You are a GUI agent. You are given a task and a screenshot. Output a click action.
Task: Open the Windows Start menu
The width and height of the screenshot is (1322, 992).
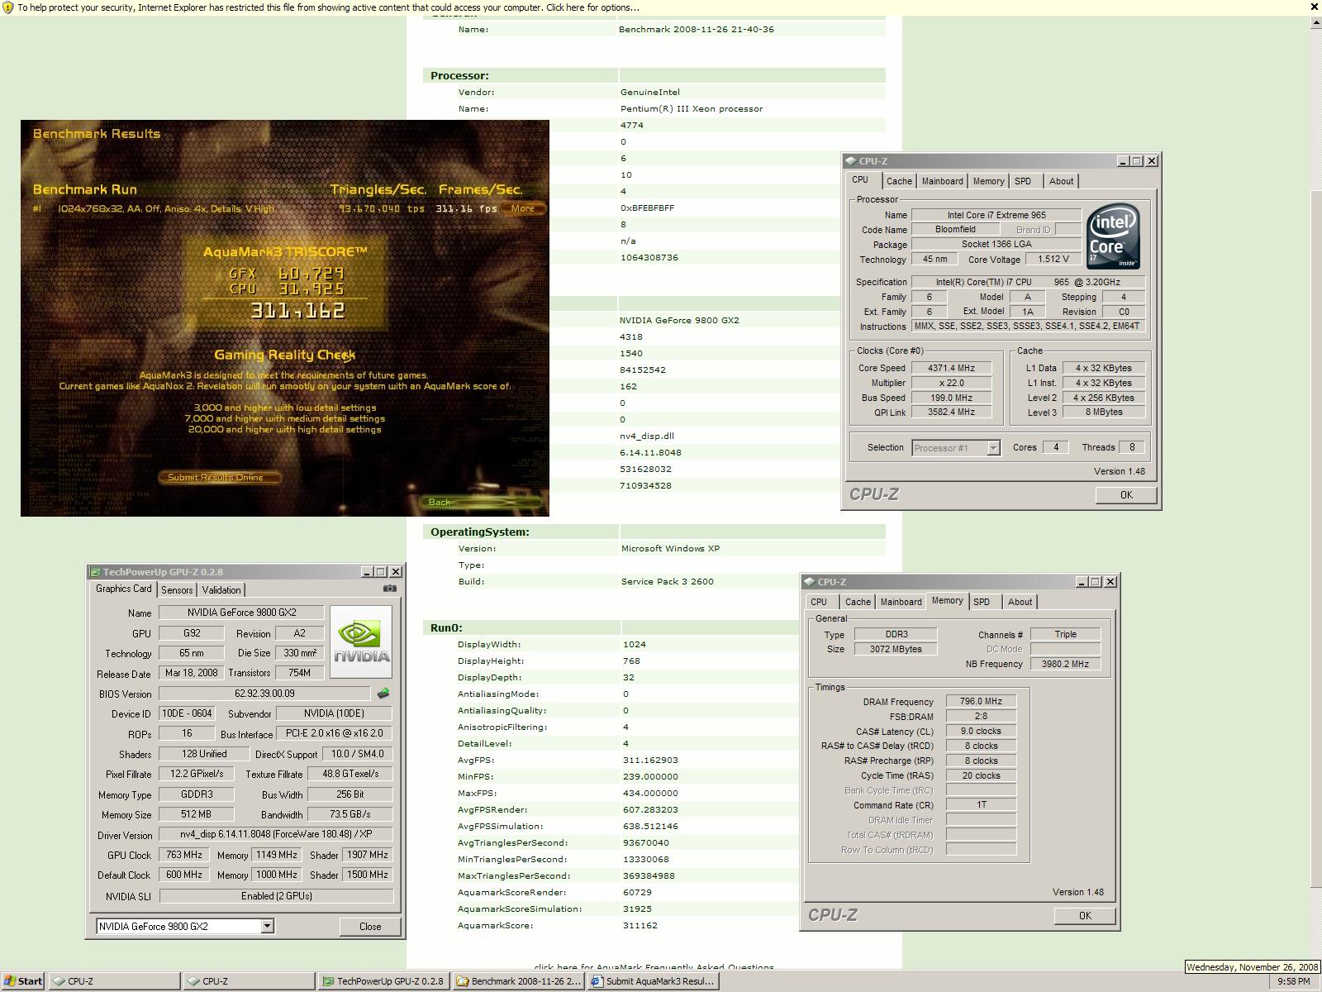(23, 981)
